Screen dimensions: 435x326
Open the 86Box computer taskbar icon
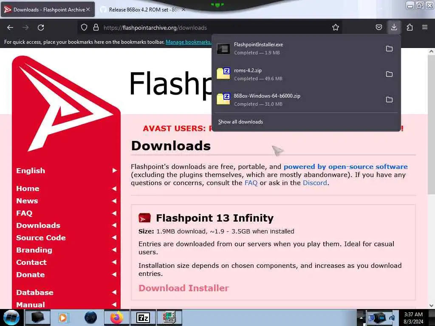coord(169,318)
